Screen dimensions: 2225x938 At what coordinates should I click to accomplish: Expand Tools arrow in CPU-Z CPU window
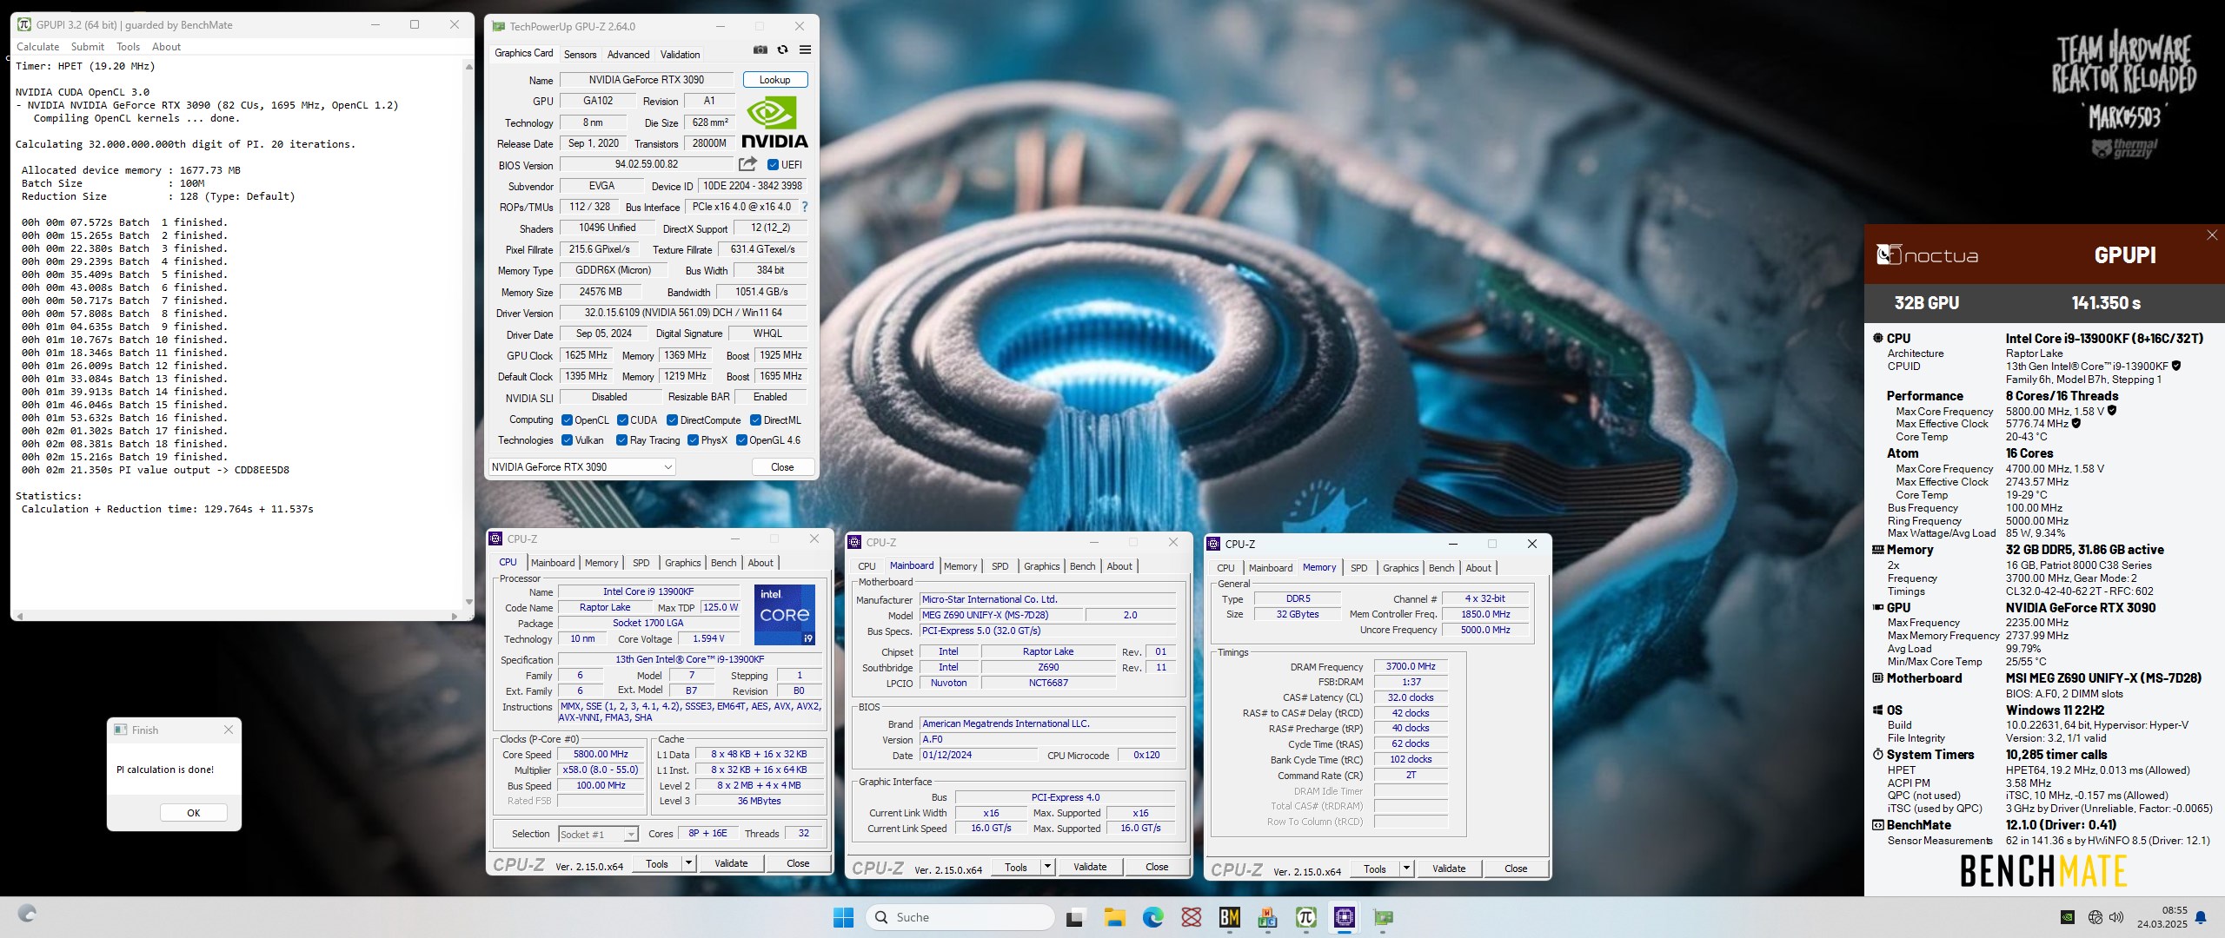pos(688,863)
